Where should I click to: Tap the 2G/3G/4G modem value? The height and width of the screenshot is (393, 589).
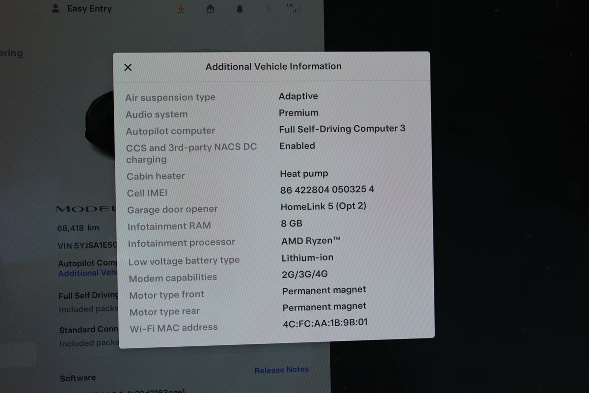pos(304,274)
